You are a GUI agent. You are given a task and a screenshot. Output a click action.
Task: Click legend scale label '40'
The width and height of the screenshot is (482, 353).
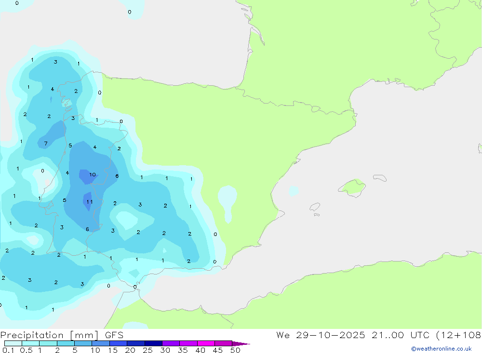pos(201,350)
